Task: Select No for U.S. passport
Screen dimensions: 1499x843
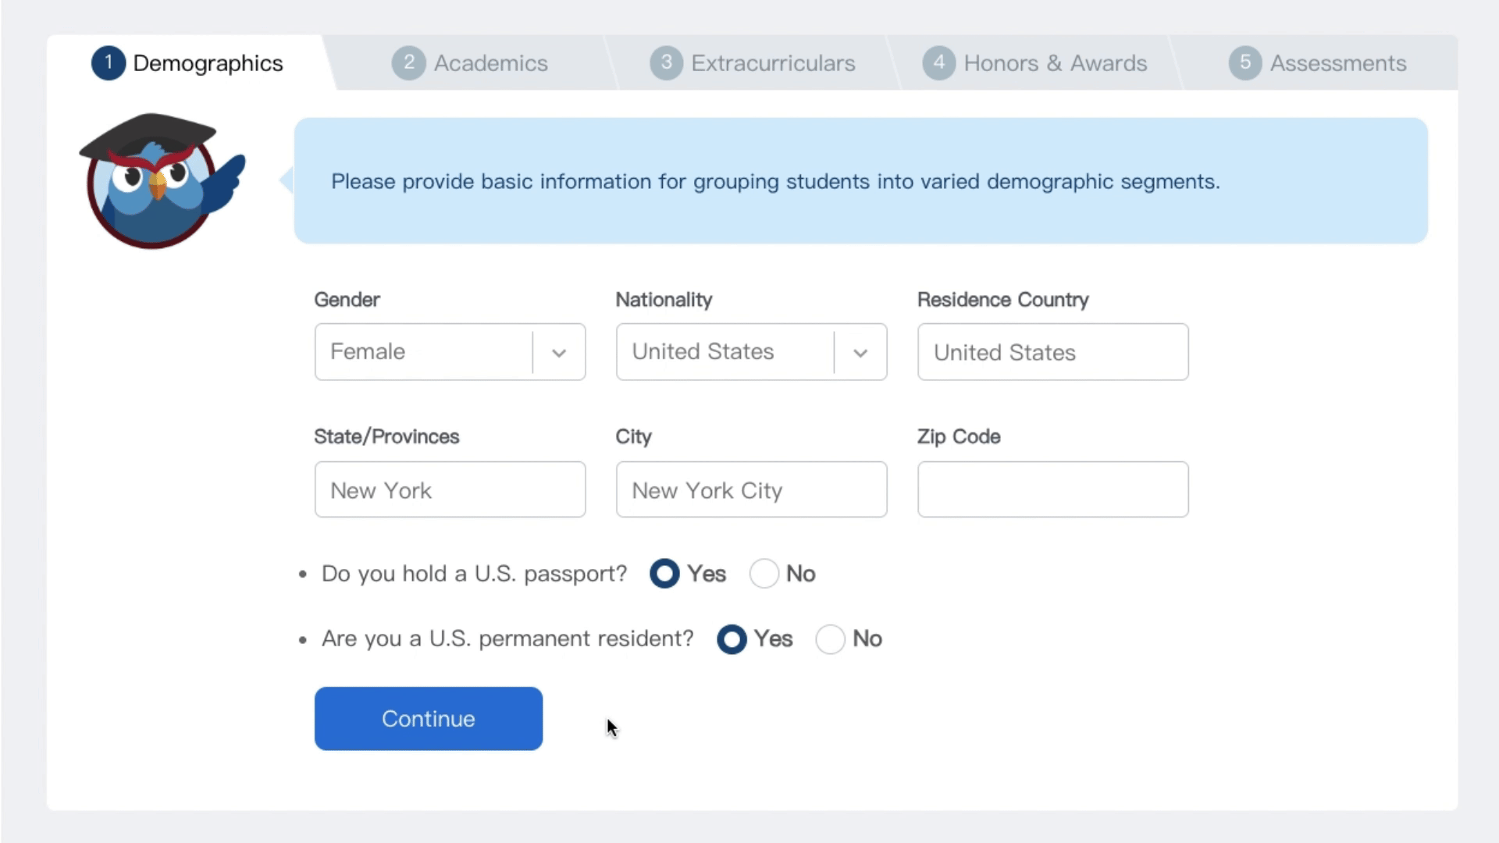Action: (x=764, y=574)
